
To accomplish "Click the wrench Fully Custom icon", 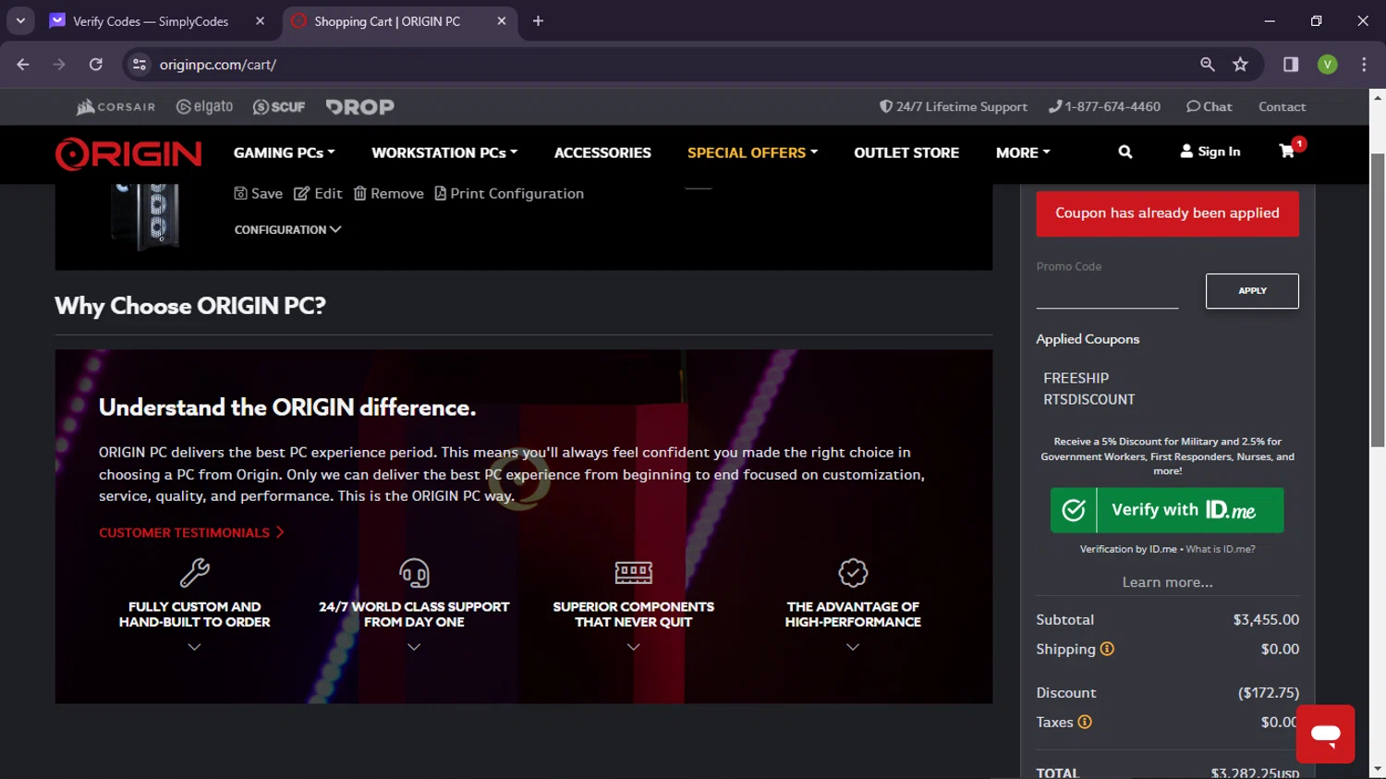I will pyautogui.click(x=195, y=573).
